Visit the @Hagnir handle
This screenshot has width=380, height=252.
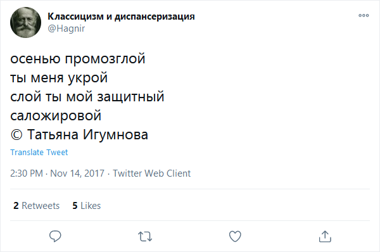[66, 28]
